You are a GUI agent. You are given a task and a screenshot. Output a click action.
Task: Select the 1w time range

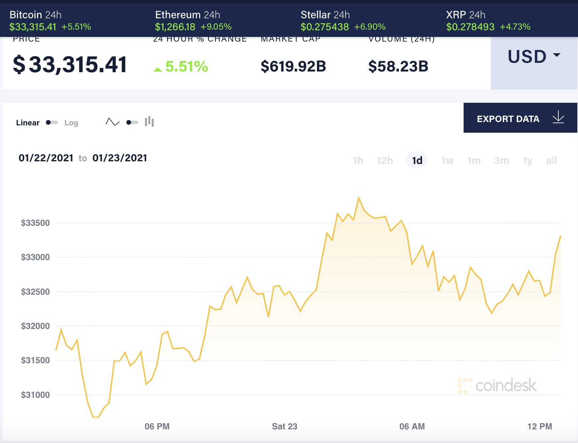tap(447, 160)
